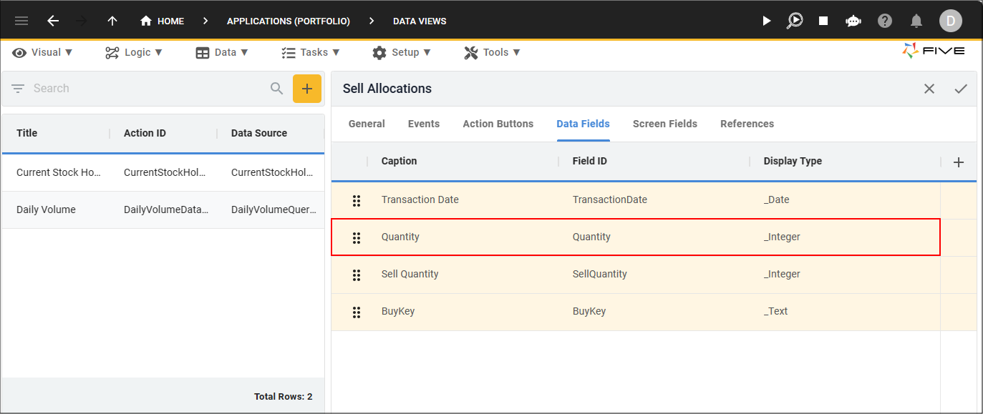983x414 pixels.
Task: Run the application with play icon
Action: [x=767, y=21]
